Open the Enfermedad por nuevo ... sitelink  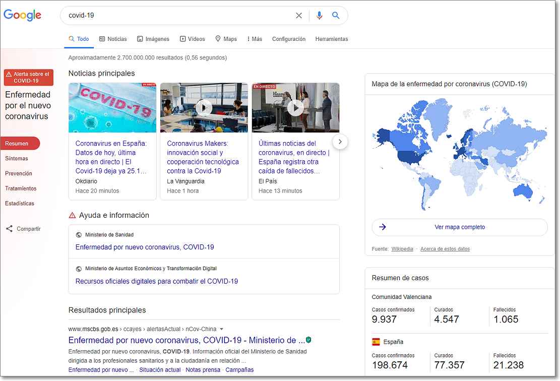[101, 370]
